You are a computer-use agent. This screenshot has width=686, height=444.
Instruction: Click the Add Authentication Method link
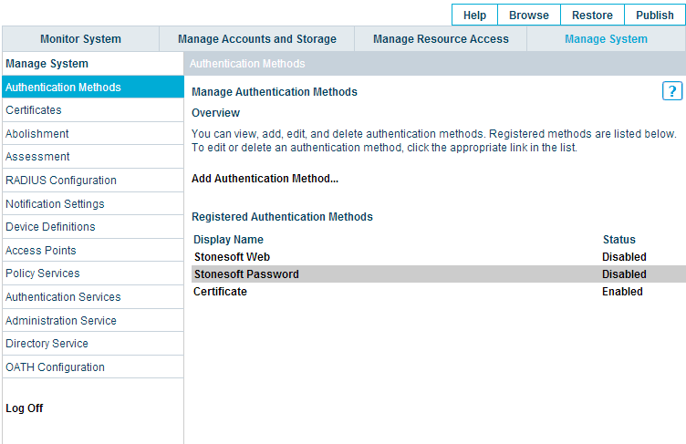coord(265,179)
